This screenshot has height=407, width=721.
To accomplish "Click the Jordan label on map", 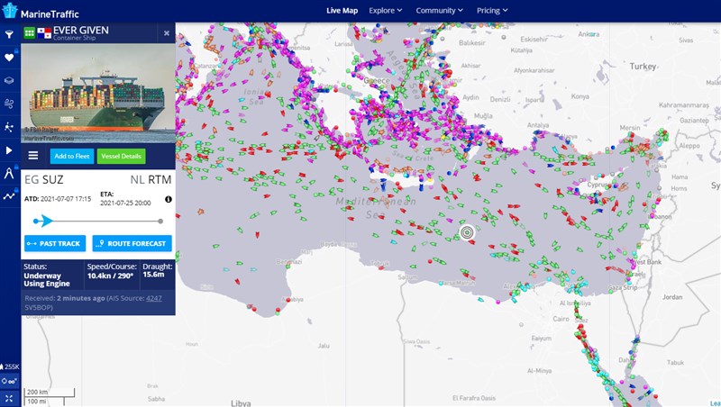I will (x=672, y=297).
